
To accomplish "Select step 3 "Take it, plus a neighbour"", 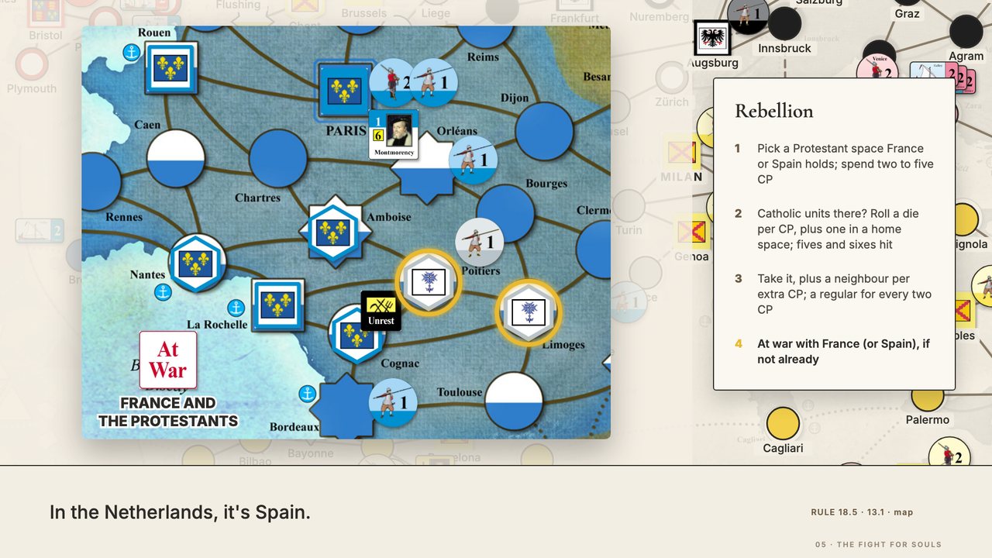I will [x=835, y=294].
